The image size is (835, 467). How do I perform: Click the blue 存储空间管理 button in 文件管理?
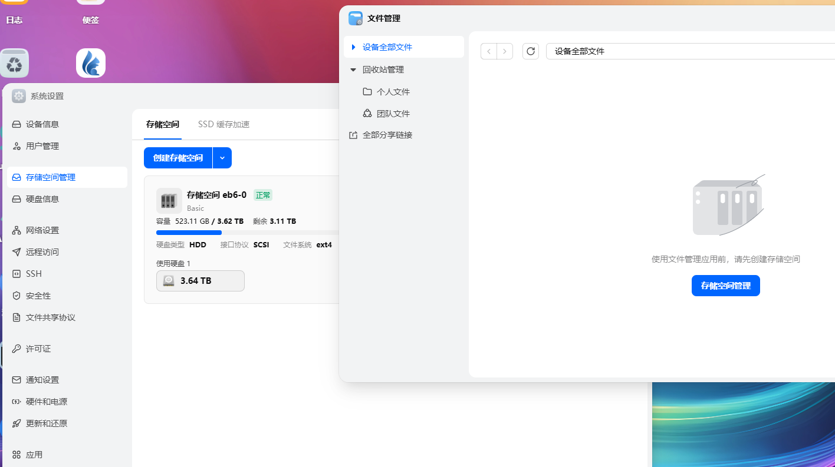(726, 286)
